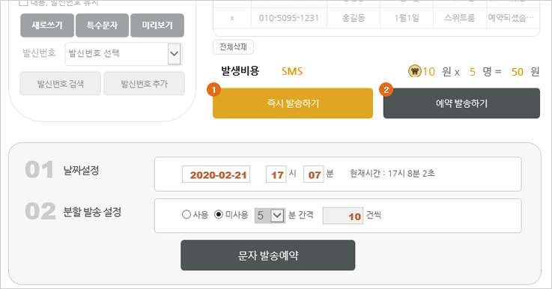The image size is (552, 289).
Task: Click the yellow 즉시 발송하기 button
Action: coord(293,103)
